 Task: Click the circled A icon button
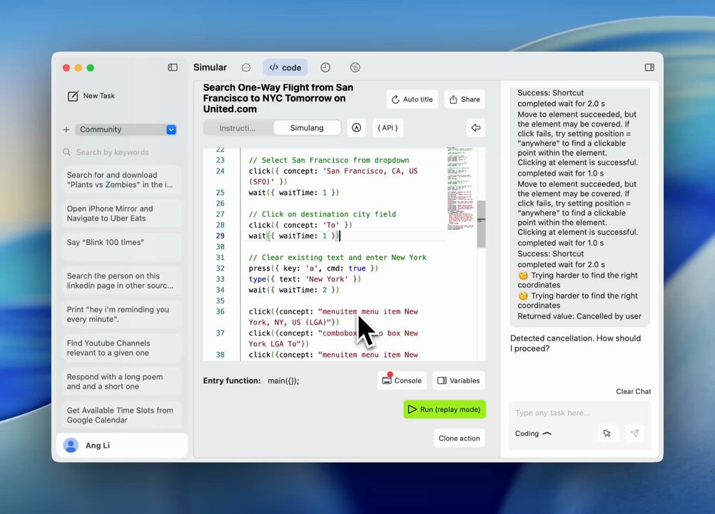point(357,128)
